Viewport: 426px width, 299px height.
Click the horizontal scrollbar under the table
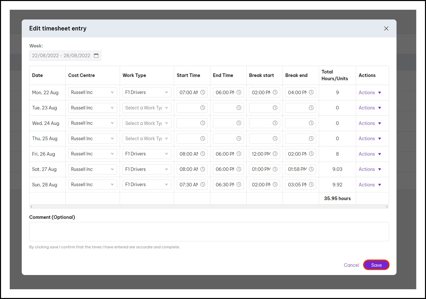[209, 207]
